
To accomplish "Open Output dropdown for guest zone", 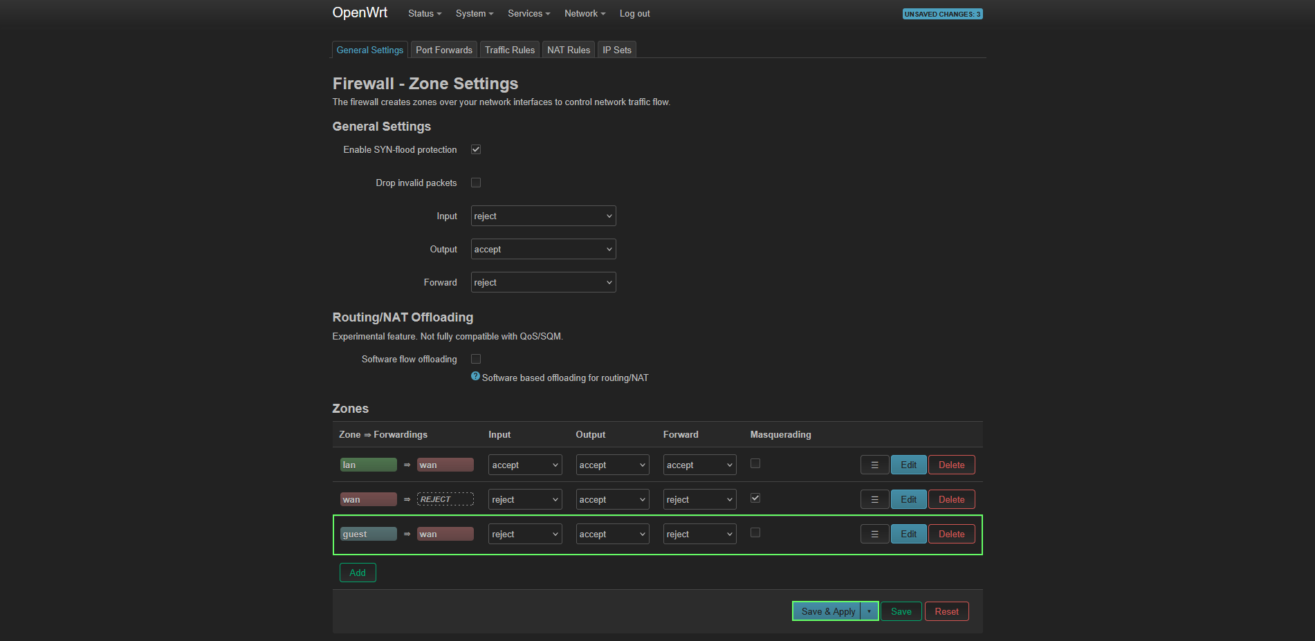I will (x=612, y=534).
